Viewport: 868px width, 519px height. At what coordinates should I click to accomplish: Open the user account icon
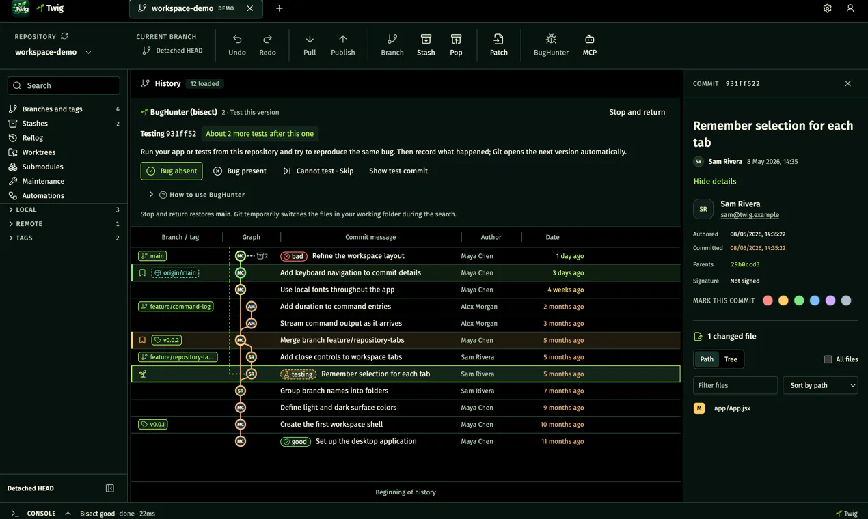850,8
